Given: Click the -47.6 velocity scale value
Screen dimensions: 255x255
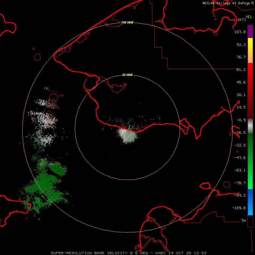Looking at the screenshot, I should 240,158.
